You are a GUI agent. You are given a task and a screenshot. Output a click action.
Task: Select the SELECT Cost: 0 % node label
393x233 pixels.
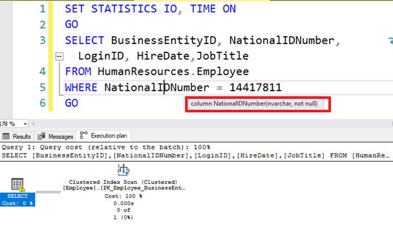click(17, 199)
